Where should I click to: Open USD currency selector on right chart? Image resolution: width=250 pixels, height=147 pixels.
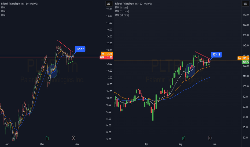point(245,3)
